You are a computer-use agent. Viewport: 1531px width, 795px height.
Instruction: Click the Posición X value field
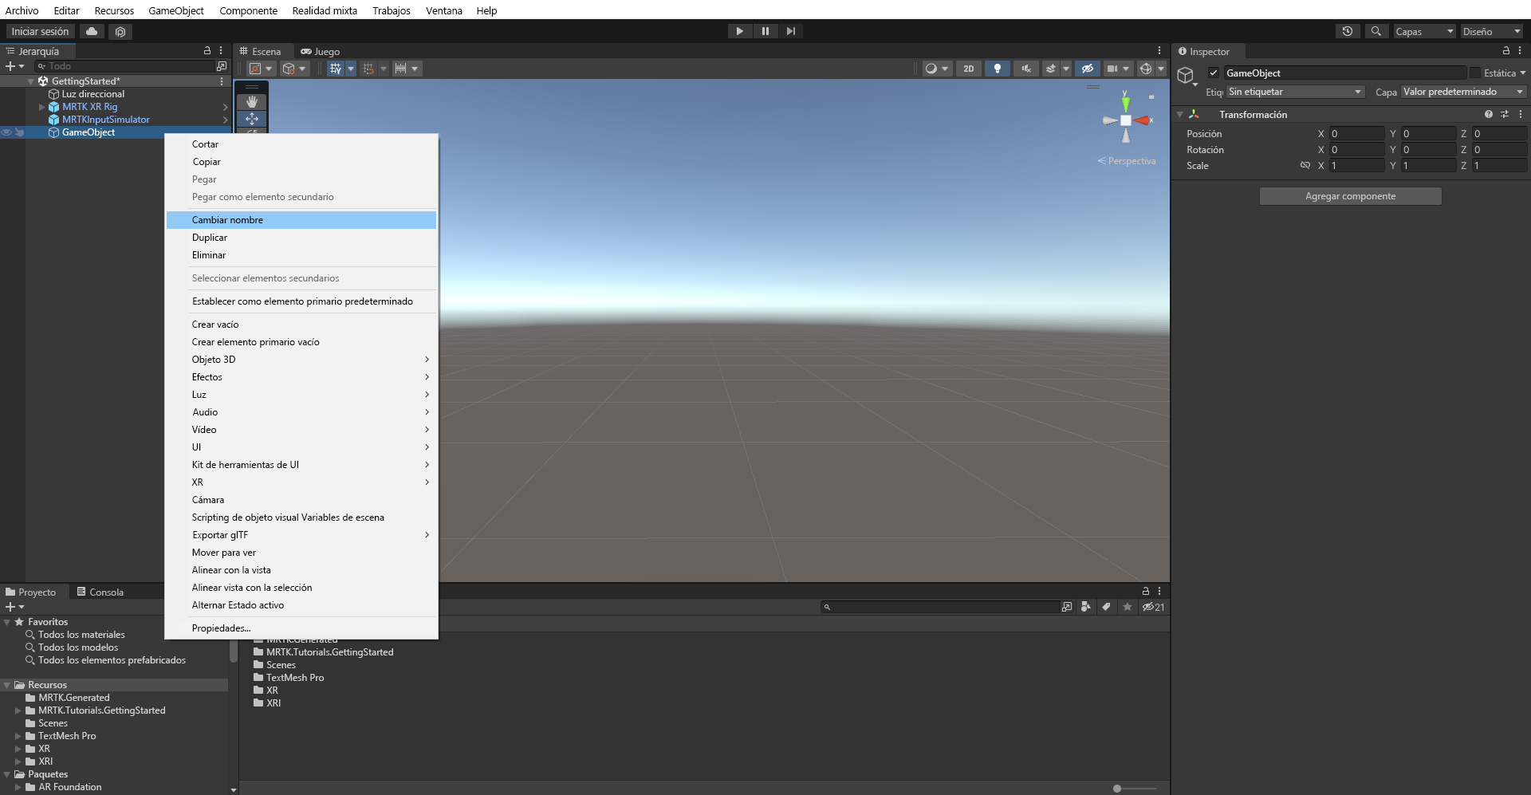[1356, 133]
